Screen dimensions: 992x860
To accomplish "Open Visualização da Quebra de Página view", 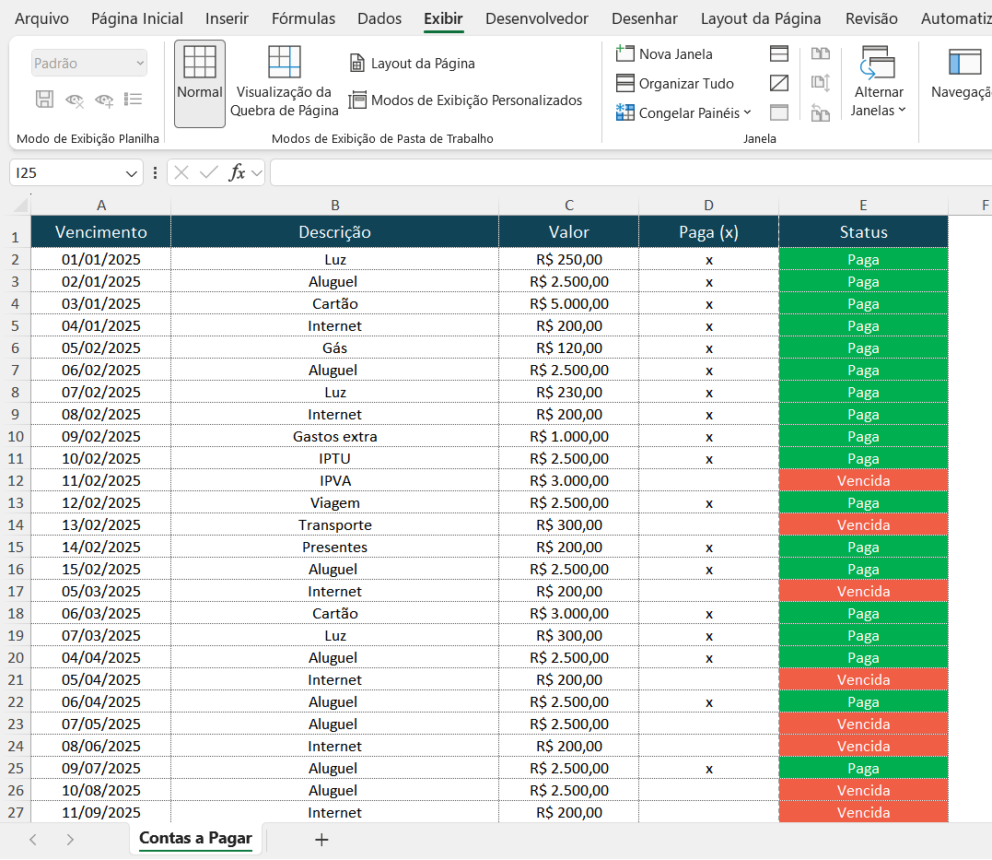I will coord(284,81).
